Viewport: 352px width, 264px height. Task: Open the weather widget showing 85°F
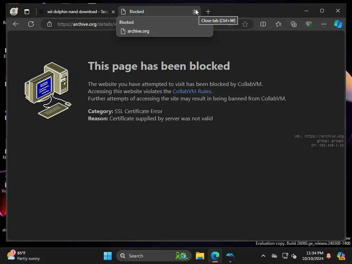click(x=23, y=256)
